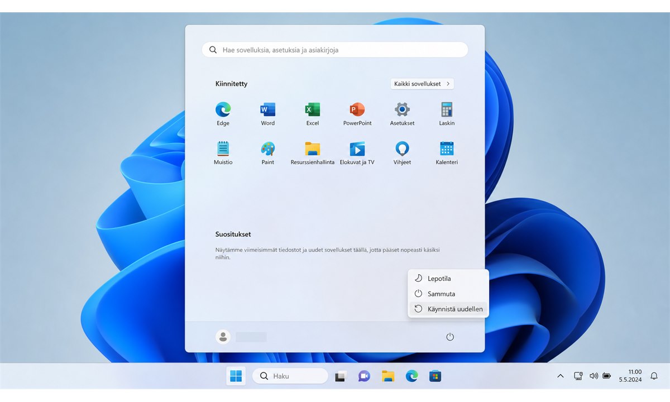Click the power button in Start menu
The image size is (670, 402).
pos(450,337)
